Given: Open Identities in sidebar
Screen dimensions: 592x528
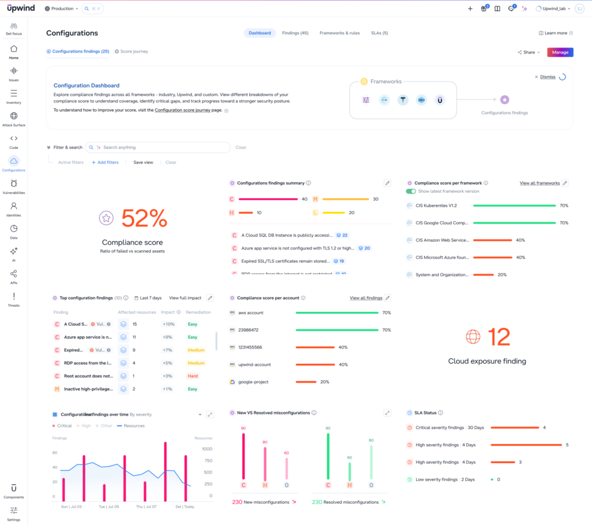Looking at the screenshot, I should [x=14, y=210].
